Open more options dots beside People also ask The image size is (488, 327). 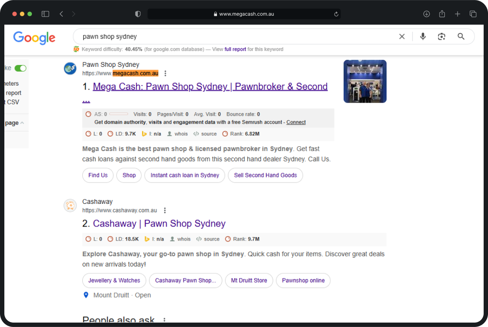tap(164, 320)
